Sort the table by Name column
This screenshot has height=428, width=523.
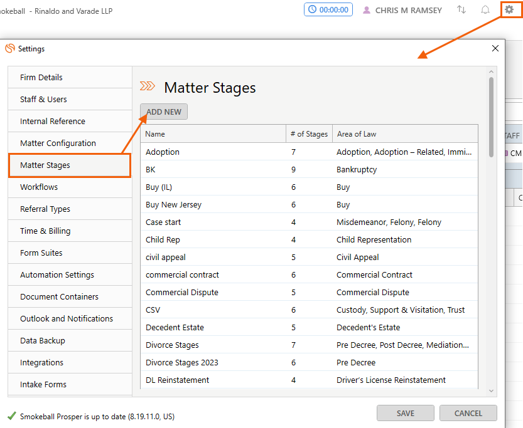click(x=213, y=134)
